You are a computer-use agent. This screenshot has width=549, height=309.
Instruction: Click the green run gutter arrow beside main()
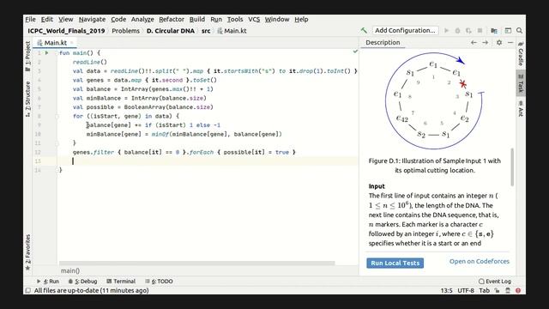point(46,53)
